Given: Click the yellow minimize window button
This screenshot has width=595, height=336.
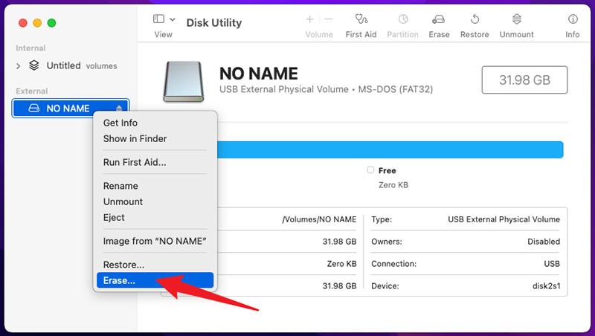Looking at the screenshot, I should point(37,23).
